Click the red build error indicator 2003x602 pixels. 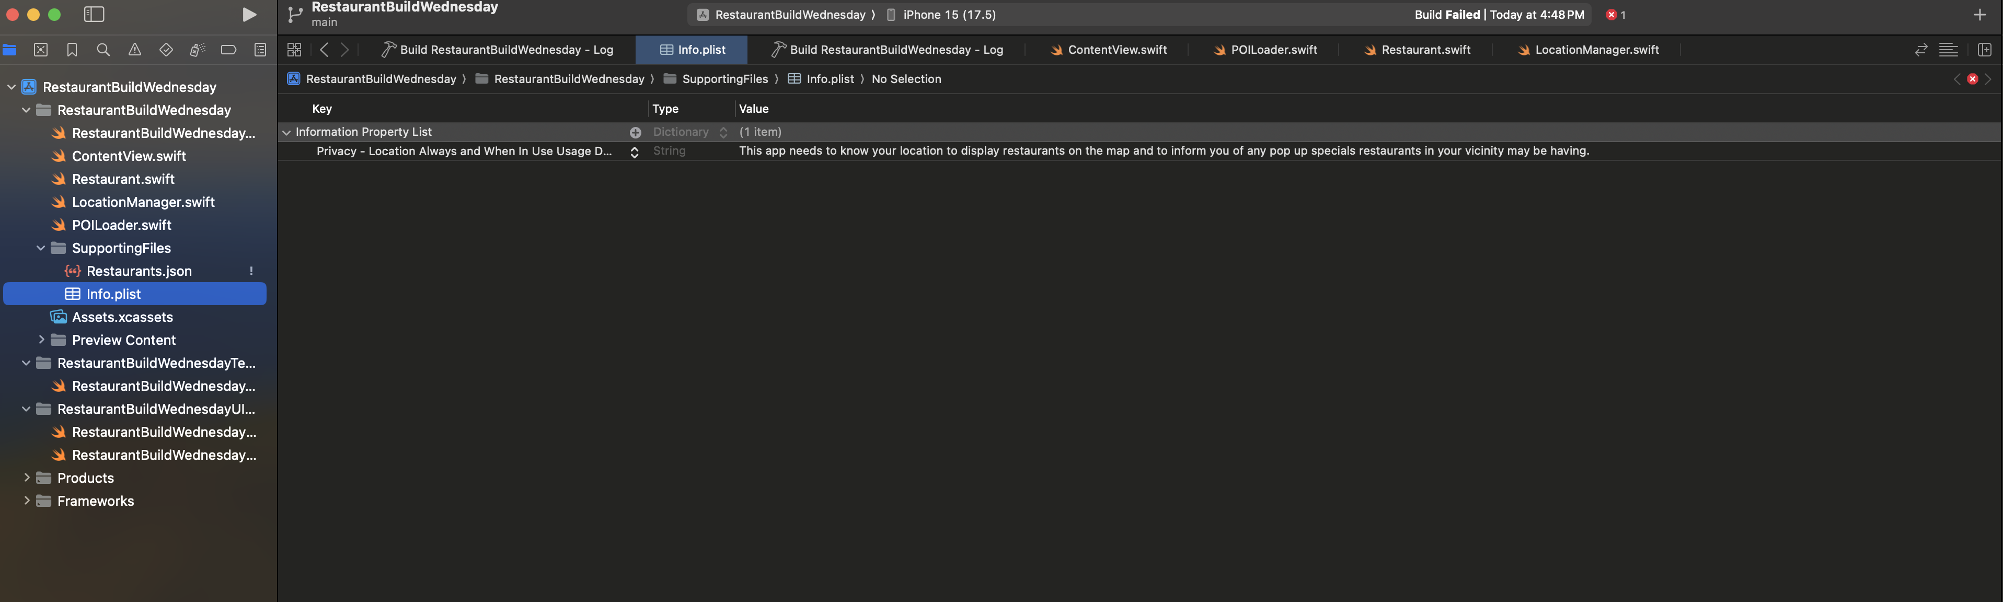(1612, 15)
